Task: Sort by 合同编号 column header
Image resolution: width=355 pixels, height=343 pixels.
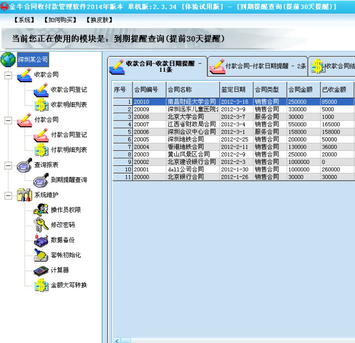Action: coord(149,90)
